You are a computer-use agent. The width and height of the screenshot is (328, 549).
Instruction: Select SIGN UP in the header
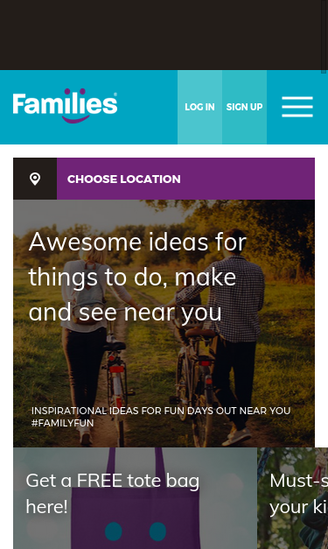pos(244,107)
